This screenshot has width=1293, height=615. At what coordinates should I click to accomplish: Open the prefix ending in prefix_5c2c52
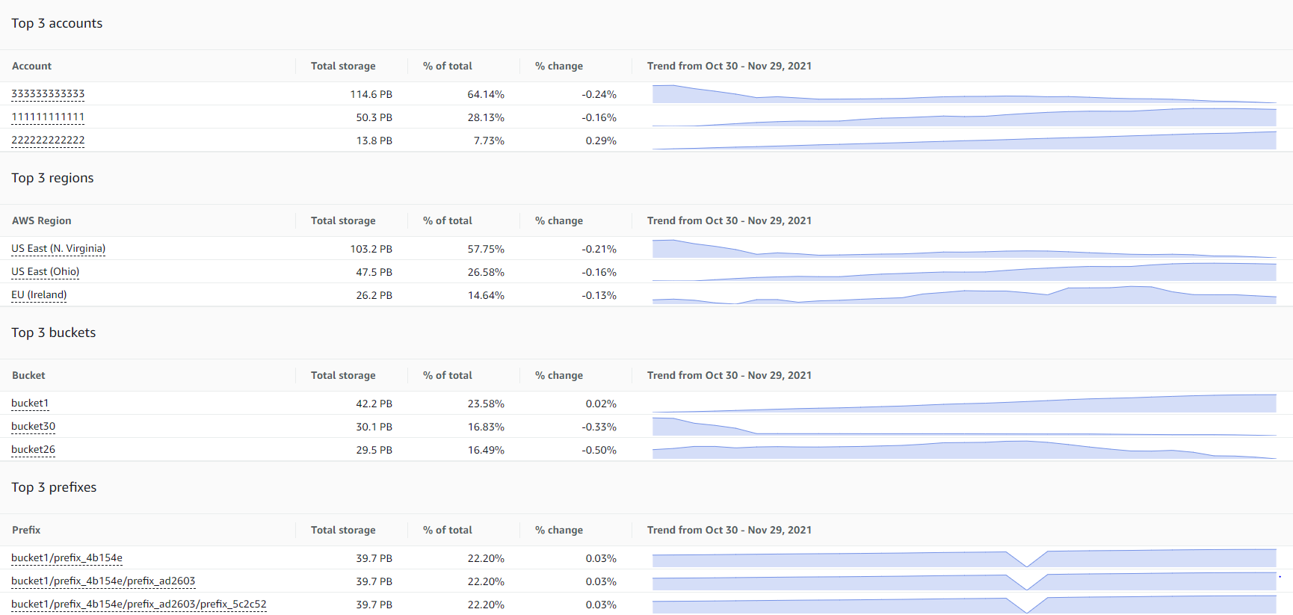pos(138,605)
